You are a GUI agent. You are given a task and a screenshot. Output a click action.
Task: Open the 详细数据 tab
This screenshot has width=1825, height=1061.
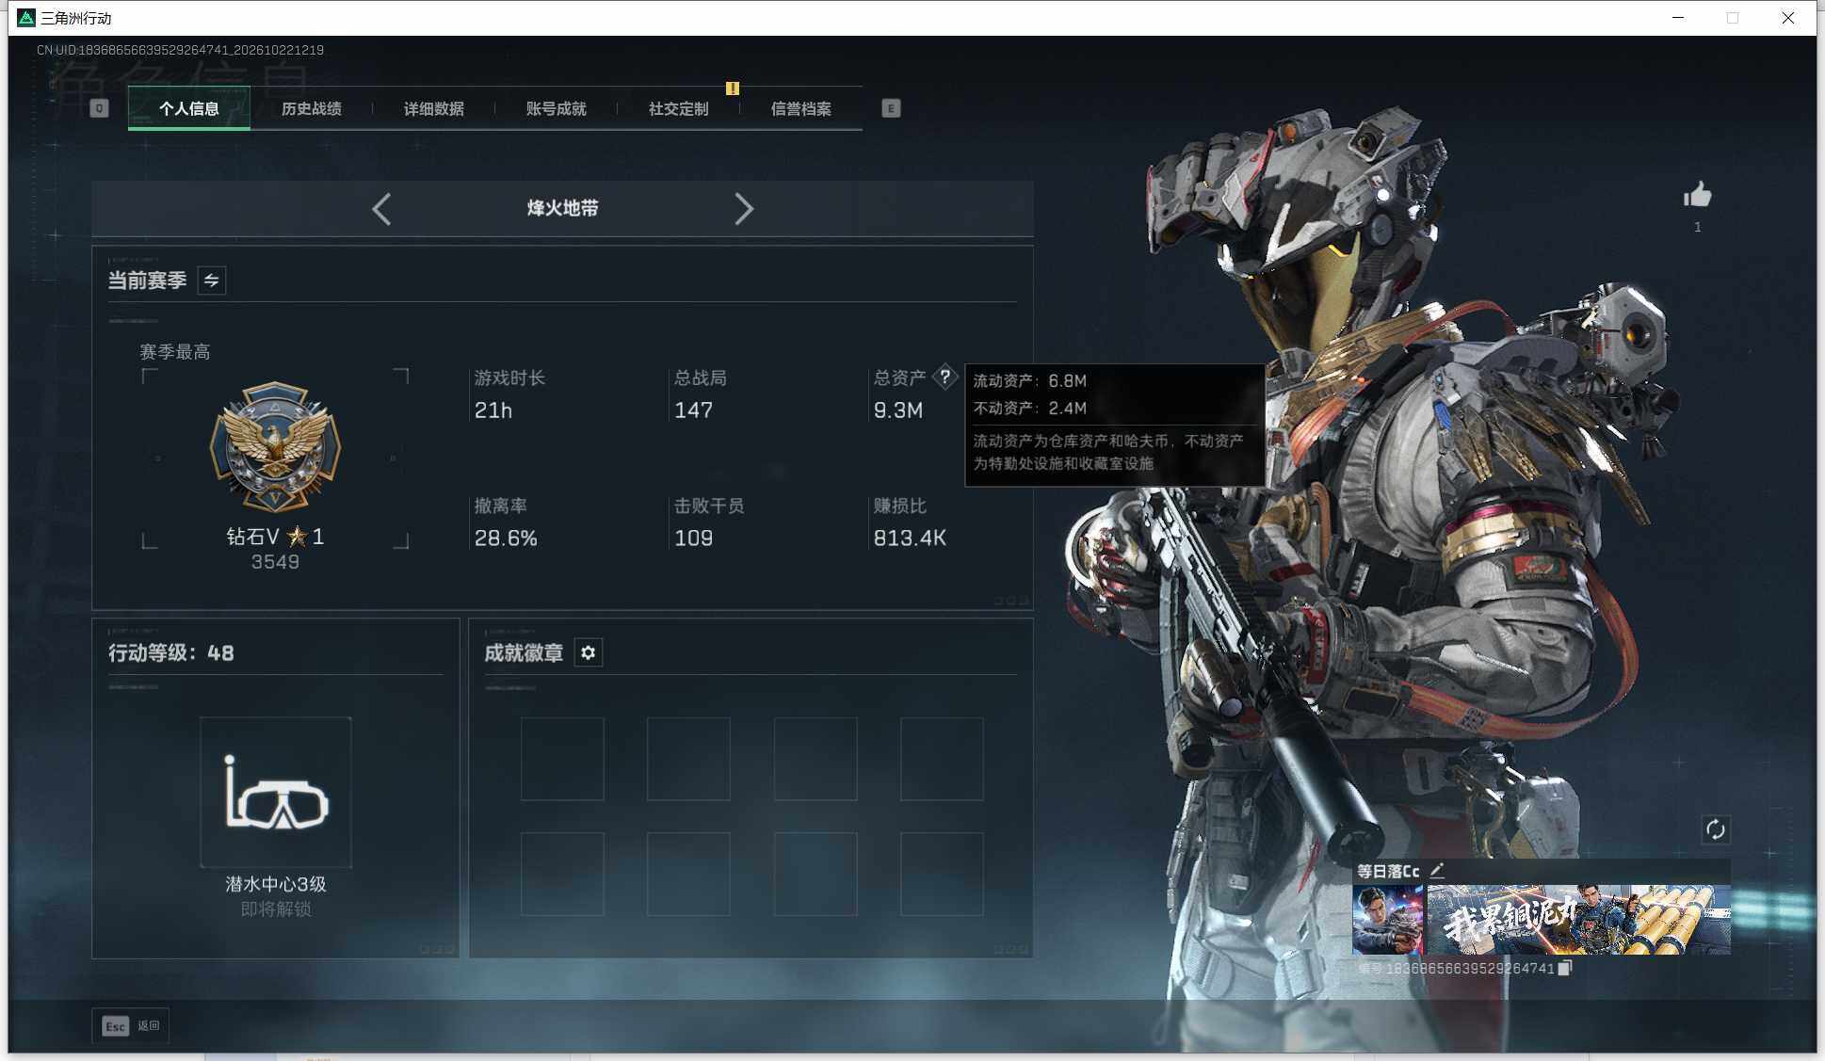click(x=434, y=108)
